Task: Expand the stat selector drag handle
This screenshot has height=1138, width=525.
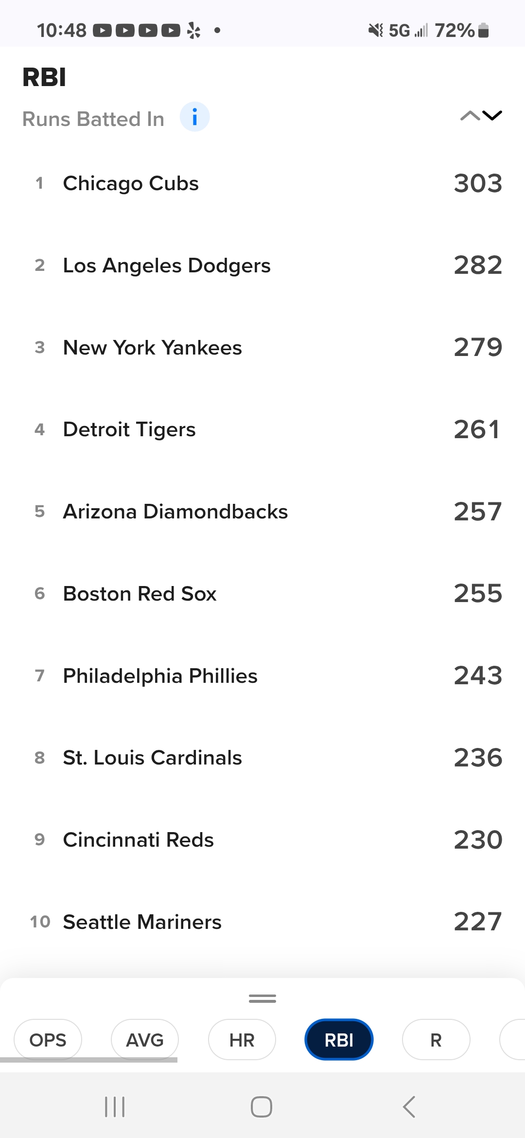Action: click(x=262, y=998)
